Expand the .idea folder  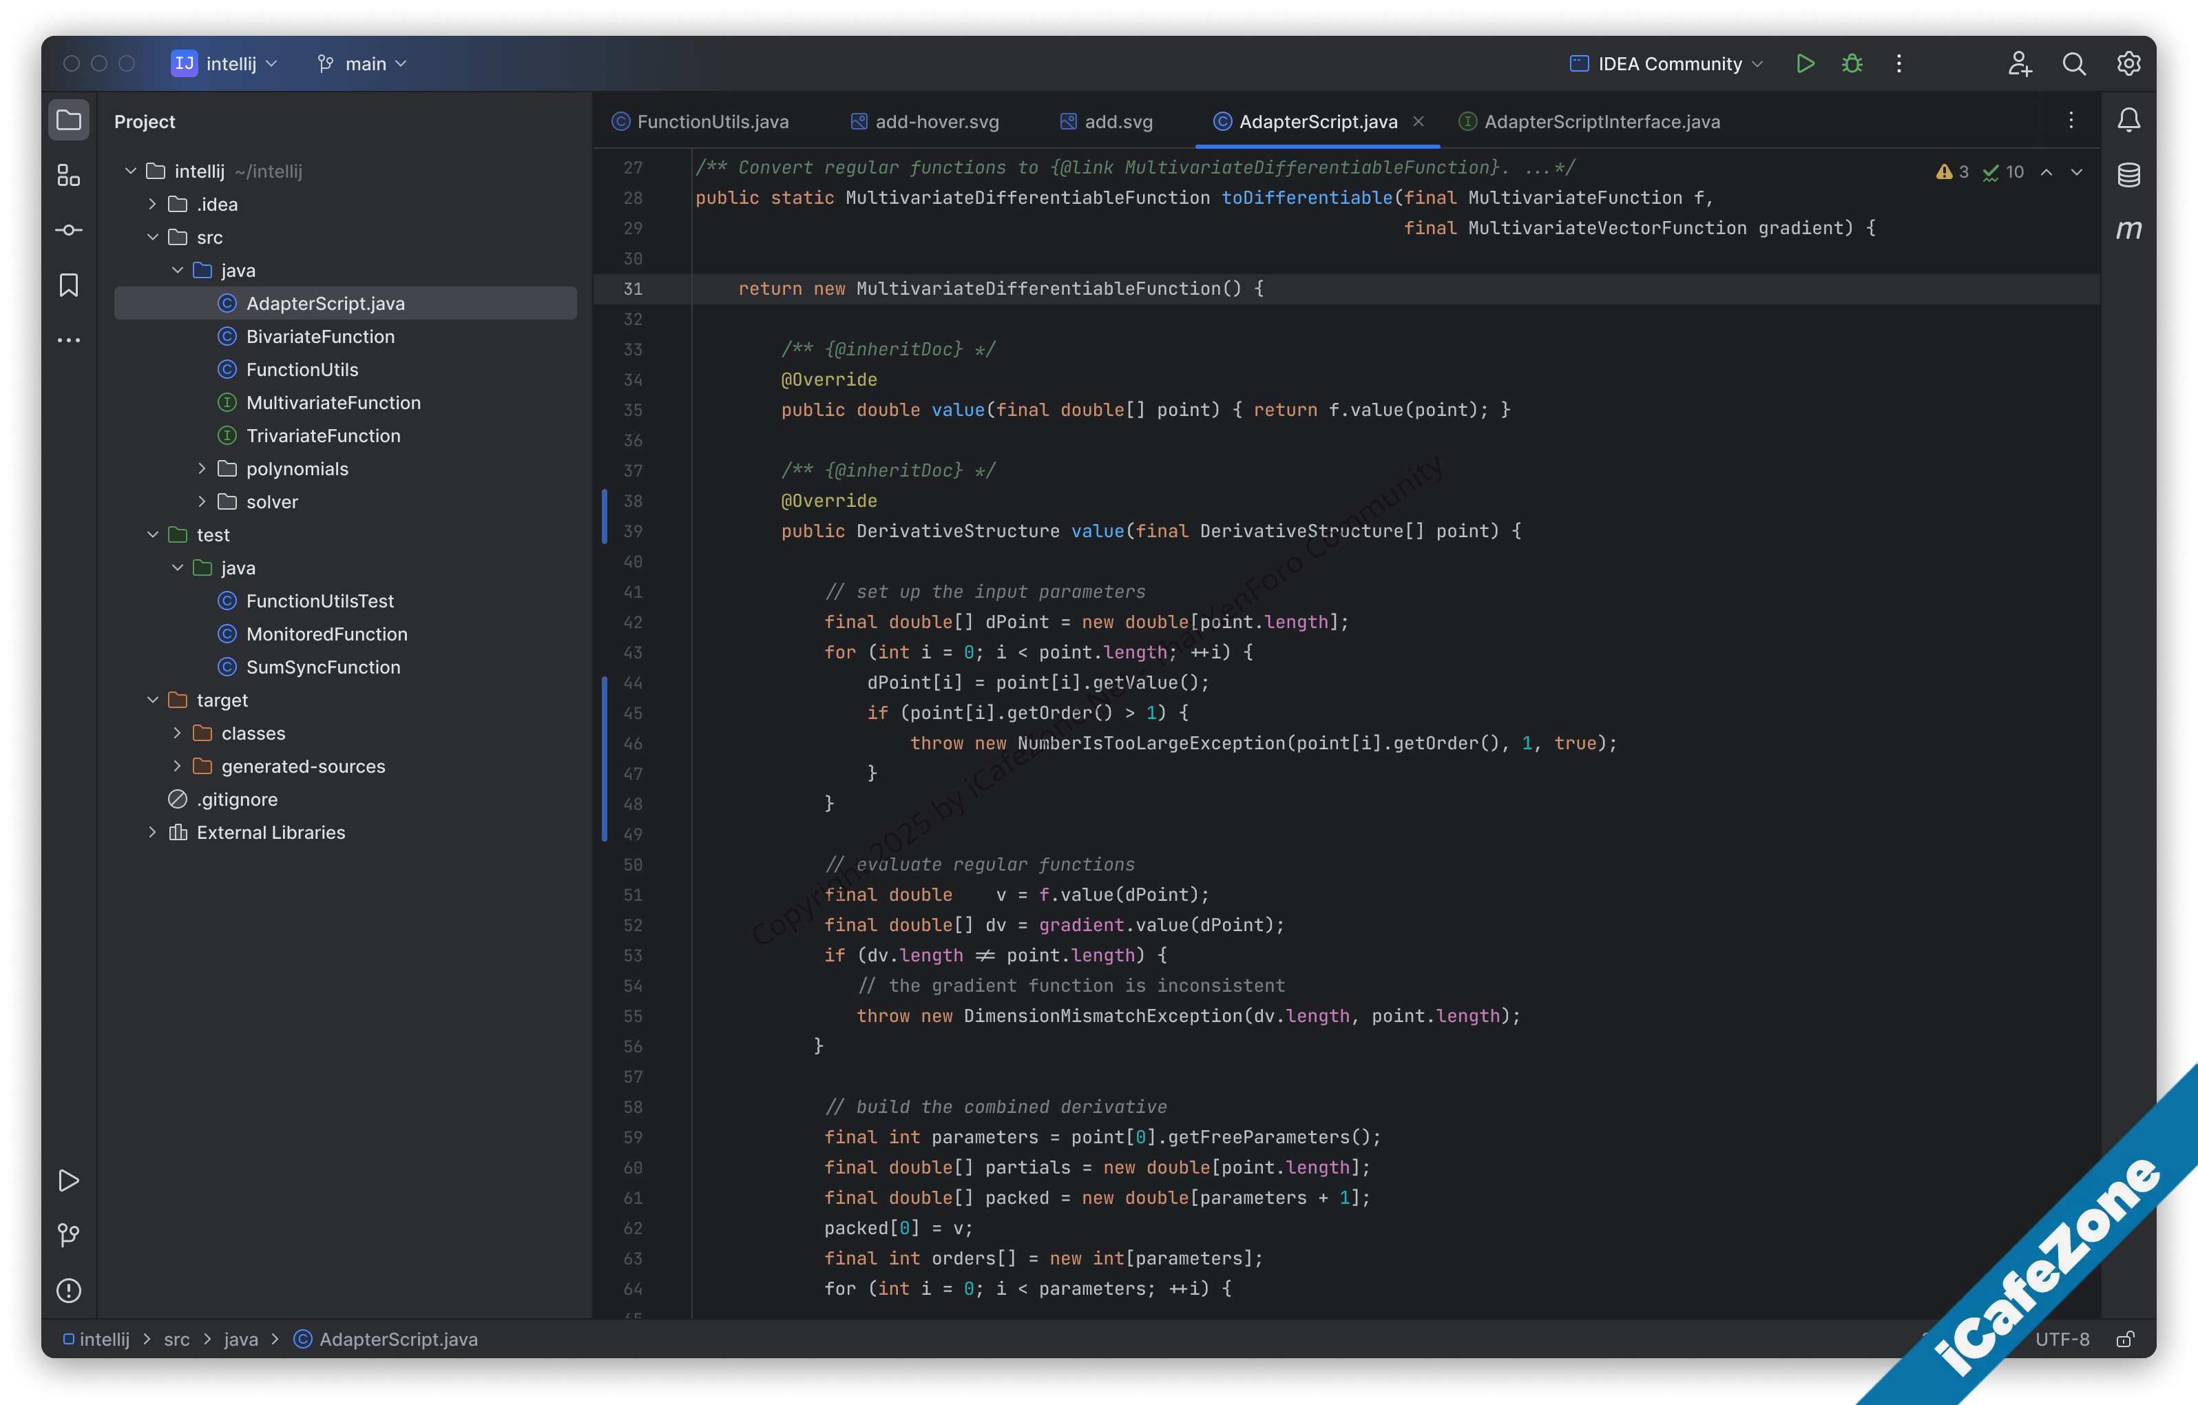pyautogui.click(x=152, y=204)
